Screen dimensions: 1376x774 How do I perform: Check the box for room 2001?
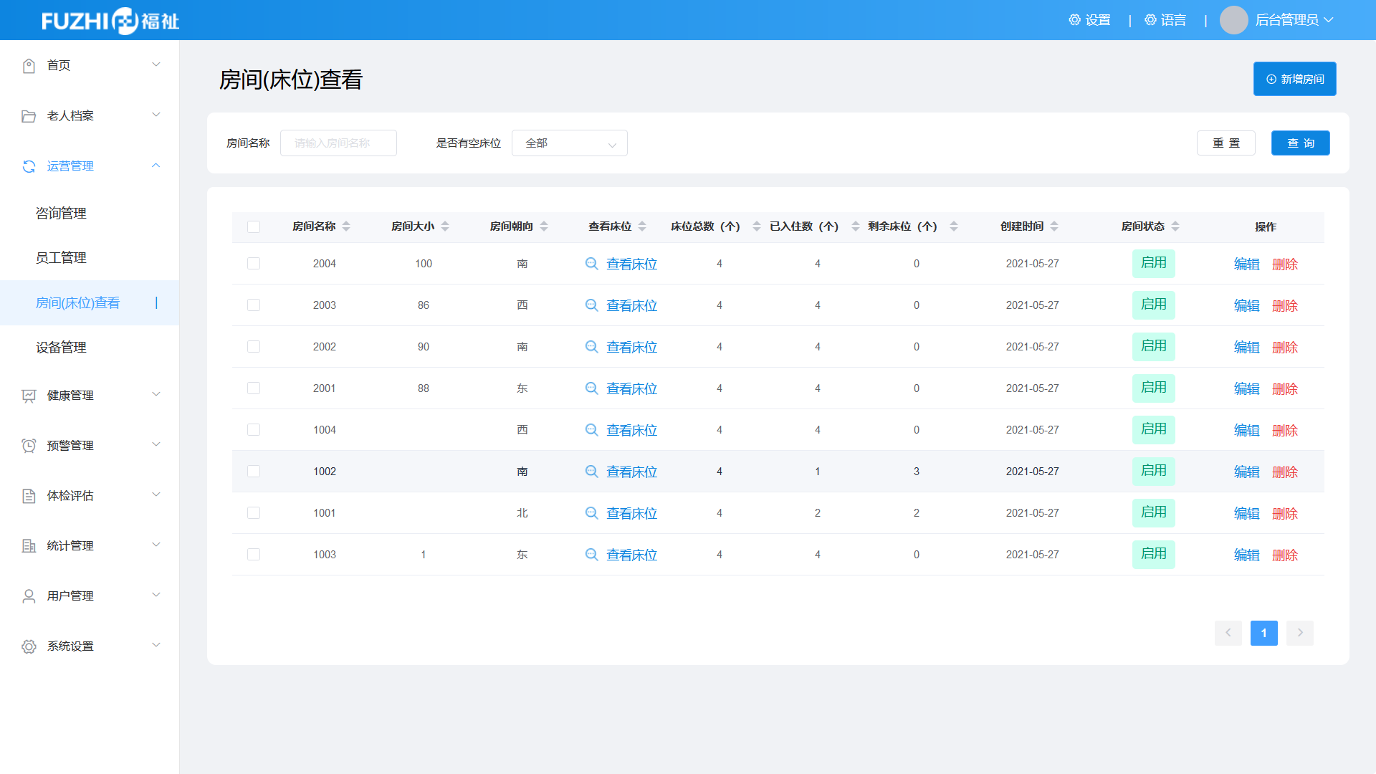pos(254,388)
